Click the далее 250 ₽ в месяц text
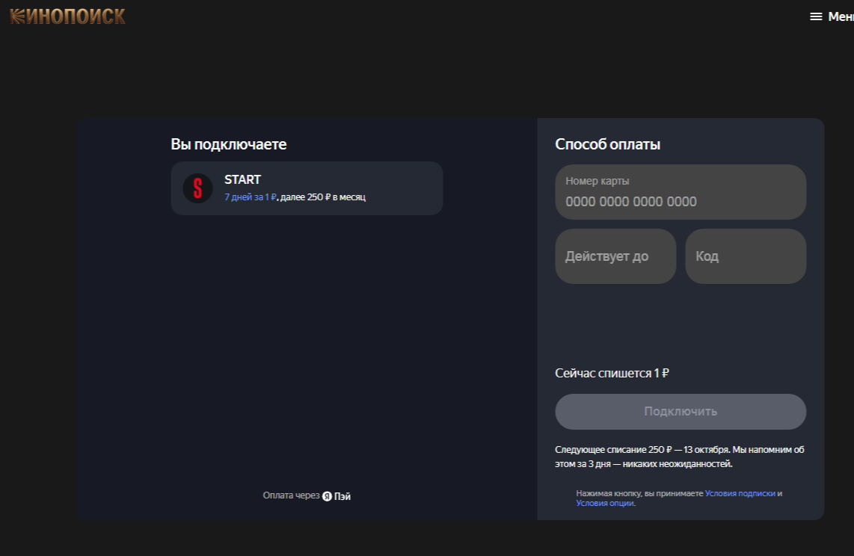Viewport: 854px width, 556px height. [323, 197]
